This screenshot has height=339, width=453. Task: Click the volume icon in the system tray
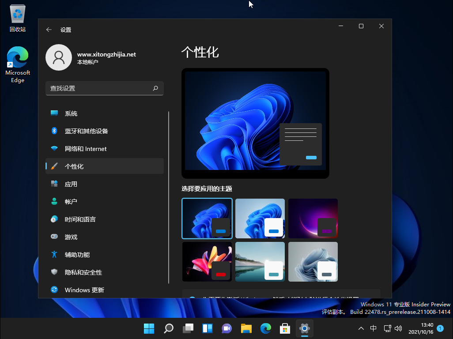(399, 328)
